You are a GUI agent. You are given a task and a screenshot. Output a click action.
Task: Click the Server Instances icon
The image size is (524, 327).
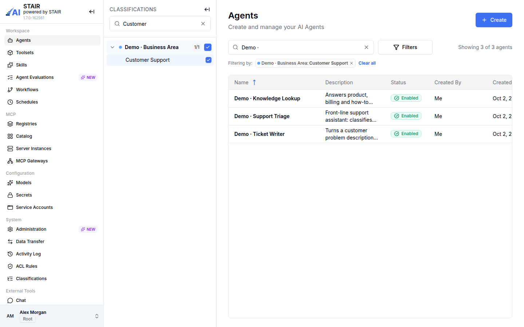pos(10,149)
